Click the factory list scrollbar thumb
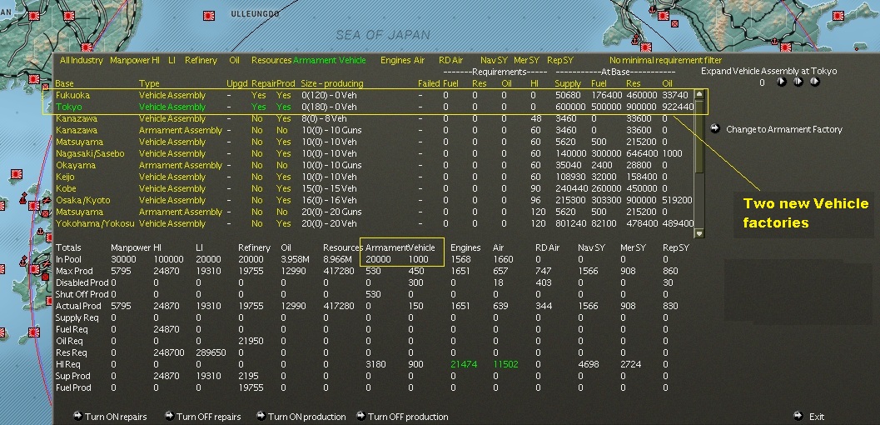This screenshot has width=880, height=425. tap(699, 137)
